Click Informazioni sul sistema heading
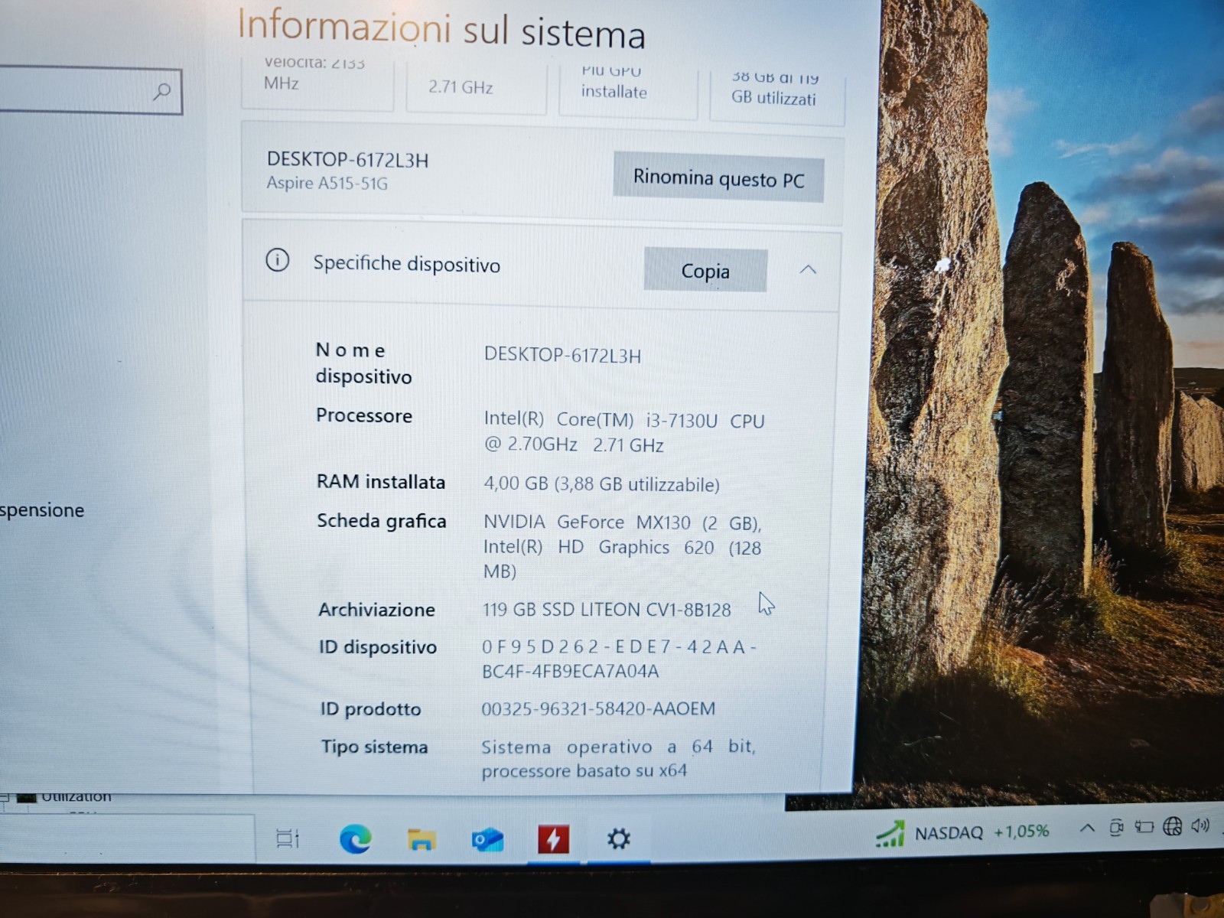1224x918 pixels. click(x=441, y=29)
